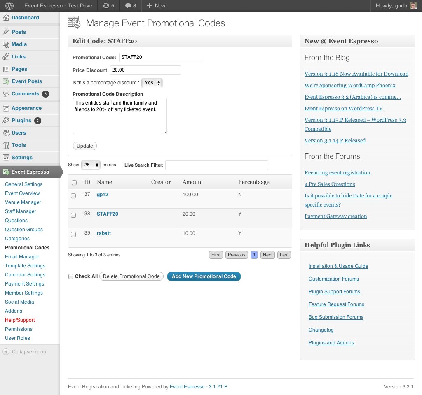Click the Dashboard house icon

coord(6,18)
